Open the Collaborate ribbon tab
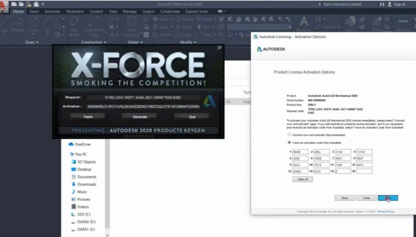 point(170,12)
